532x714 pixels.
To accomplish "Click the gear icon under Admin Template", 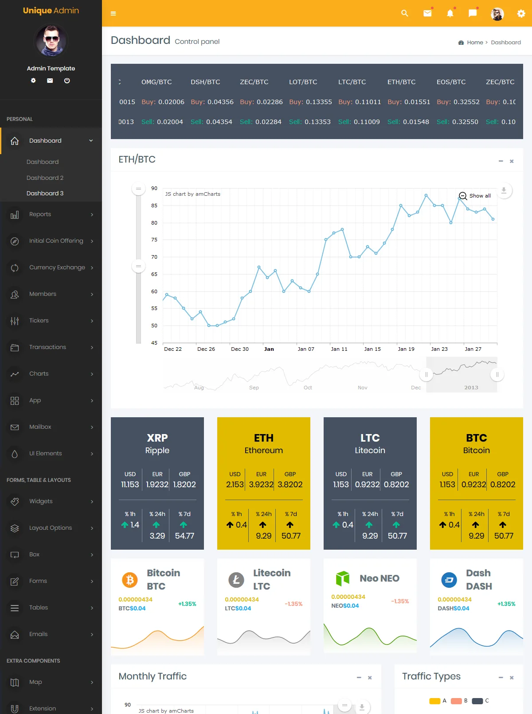I will pyautogui.click(x=33, y=81).
